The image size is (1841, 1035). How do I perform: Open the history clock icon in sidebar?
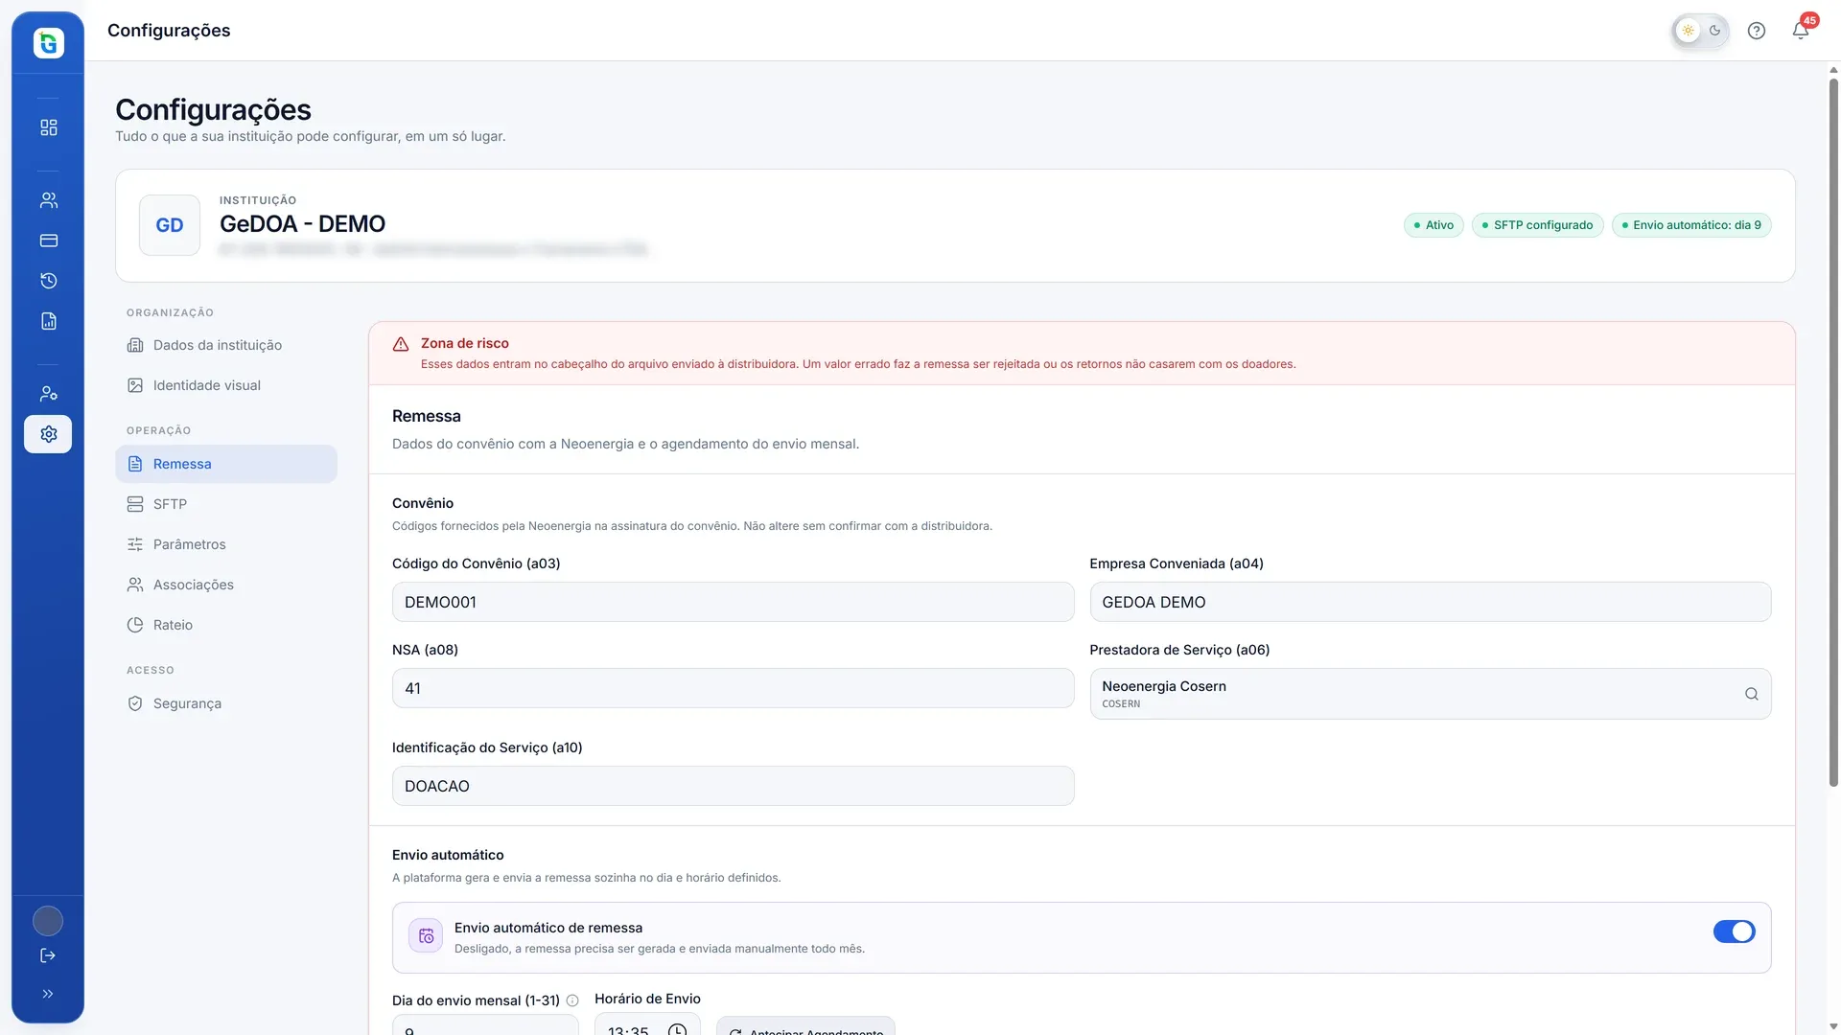point(49,281)
